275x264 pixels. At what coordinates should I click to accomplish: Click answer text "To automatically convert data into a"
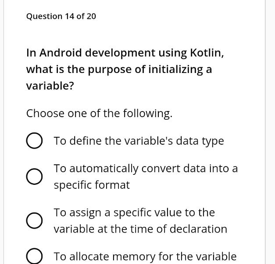(x=146, y=168)
